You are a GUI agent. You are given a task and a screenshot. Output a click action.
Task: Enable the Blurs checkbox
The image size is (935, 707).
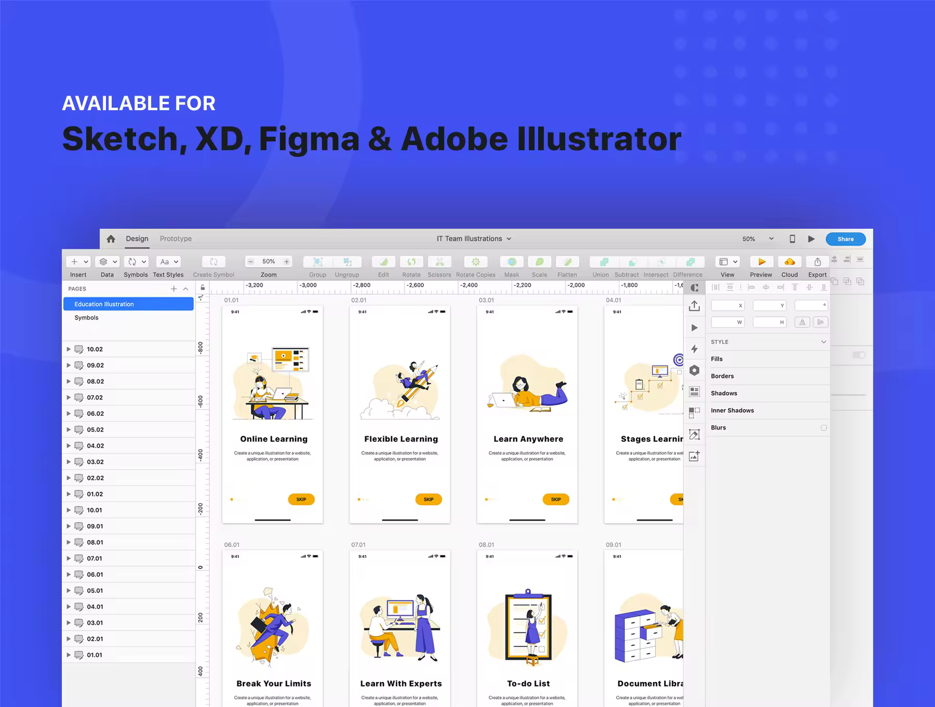coord(823,428)
